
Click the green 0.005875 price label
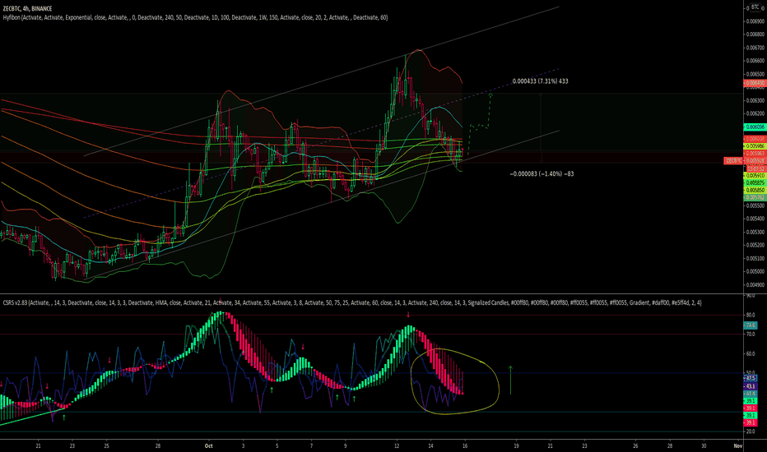coord(755,182)
